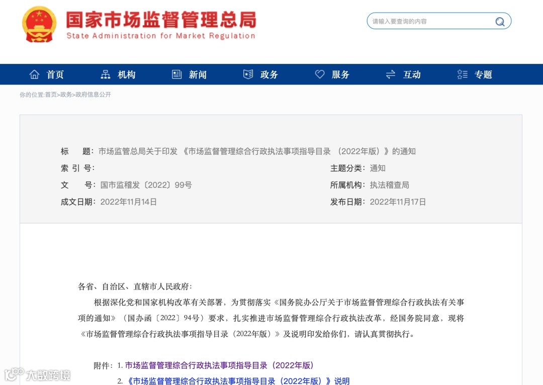Open the 互动 navigation item
The width and height of the screenshot is (543, 385).
point(412,74)
